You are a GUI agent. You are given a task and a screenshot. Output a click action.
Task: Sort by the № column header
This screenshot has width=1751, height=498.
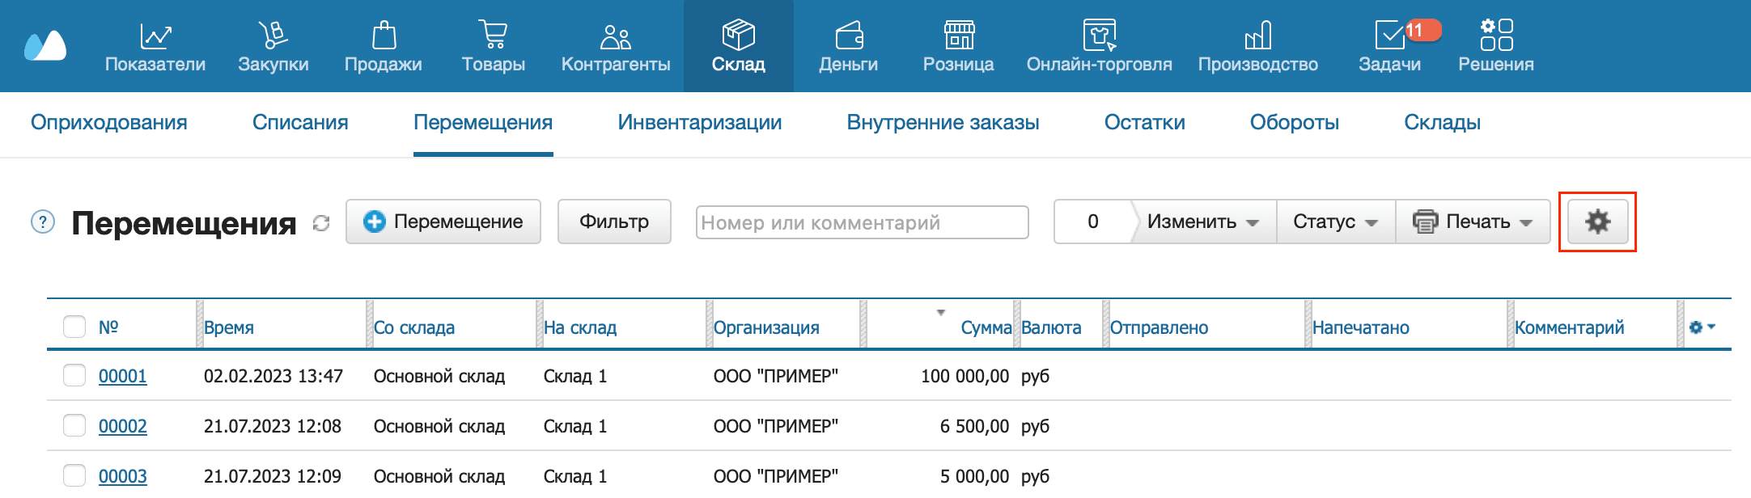(108, 327)
